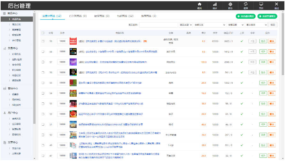Switch to 推荐商品 (3) tab

pos(149,16)
